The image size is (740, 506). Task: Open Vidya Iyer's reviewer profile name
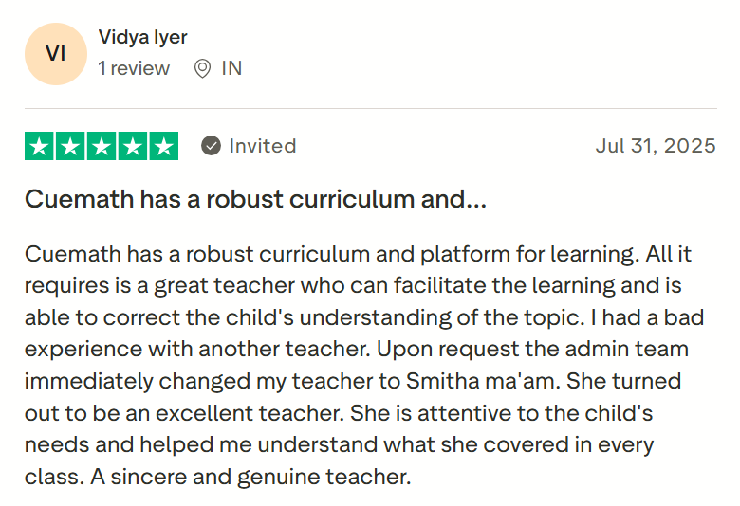(x=142, y=37)
